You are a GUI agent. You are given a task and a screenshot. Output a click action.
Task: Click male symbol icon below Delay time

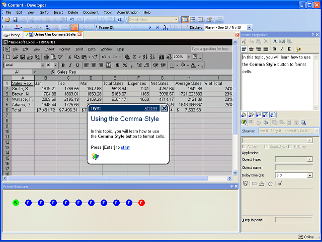coord(280,184)
